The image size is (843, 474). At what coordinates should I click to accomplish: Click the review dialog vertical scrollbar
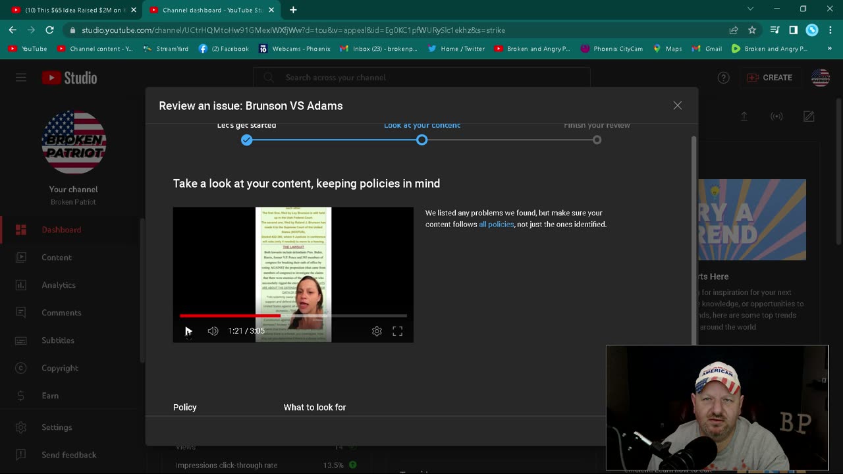(x=693, y=240)
